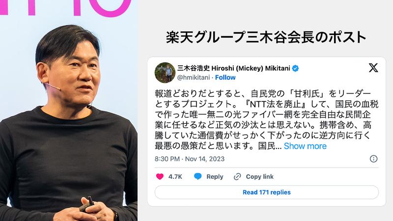This screenshot has height=221, width=393.
Task: Click the chain-link copy icon
Action: [237, 177]
